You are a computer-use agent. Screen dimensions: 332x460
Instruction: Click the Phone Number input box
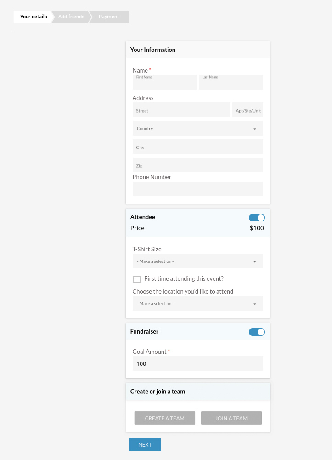coord(198,188)
